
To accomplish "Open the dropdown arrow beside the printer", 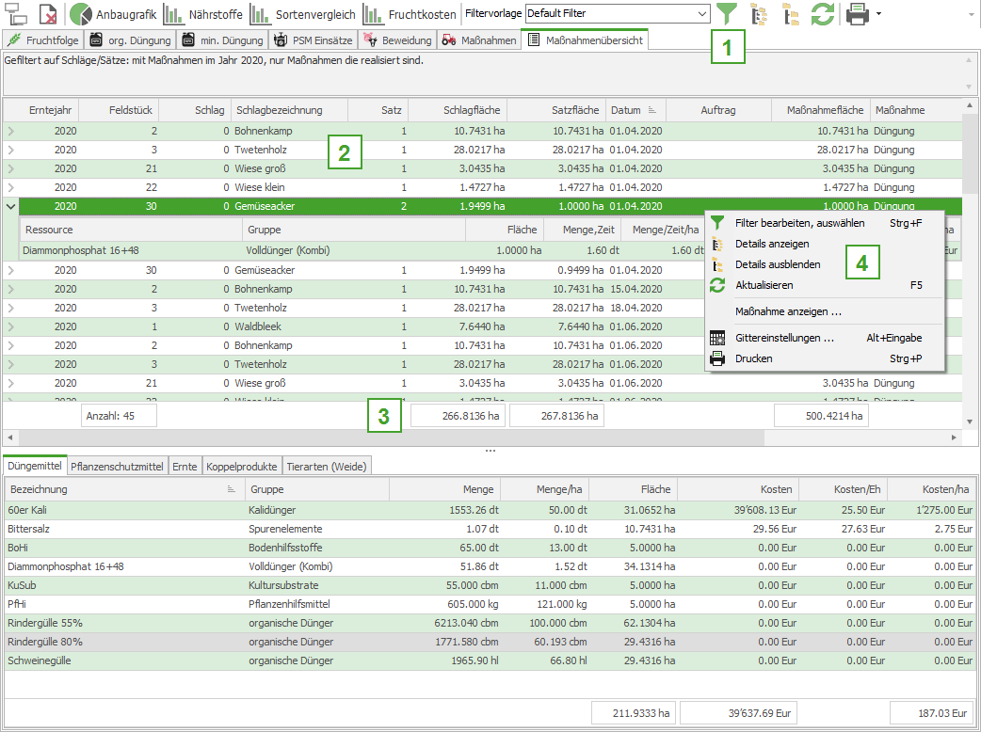I will point(878,14).
